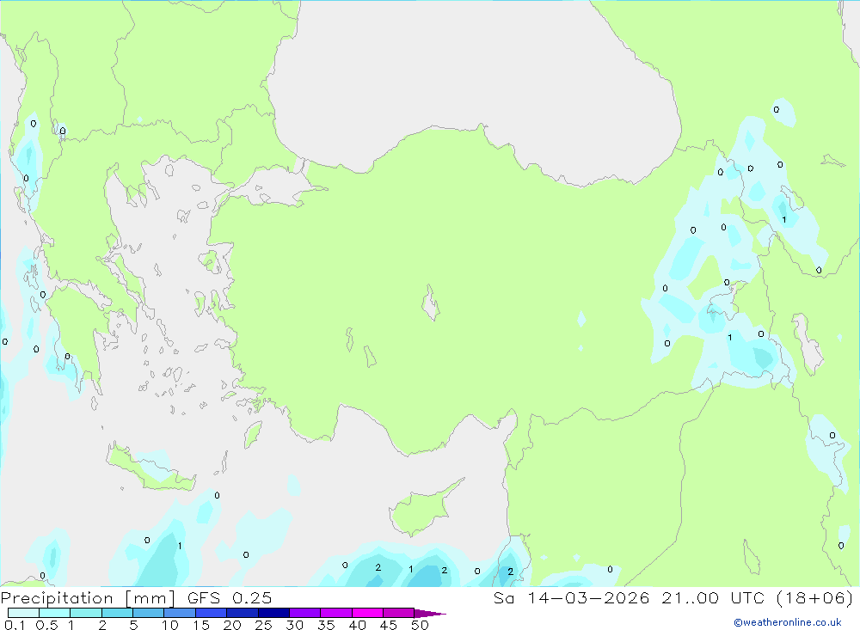Click the 0.5–1 mm legend color swatch

(55, 613)
